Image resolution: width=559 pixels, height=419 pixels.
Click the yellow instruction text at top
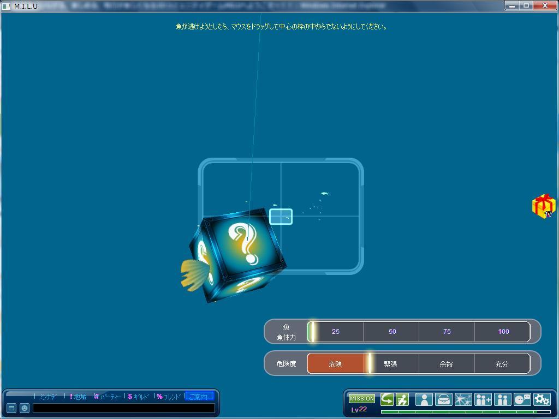point(281,27)
